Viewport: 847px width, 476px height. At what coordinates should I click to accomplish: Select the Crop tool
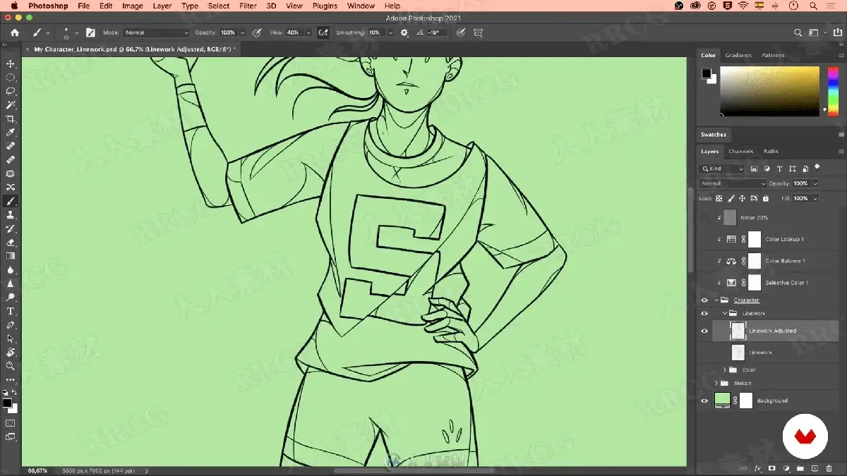coord(11,118)
